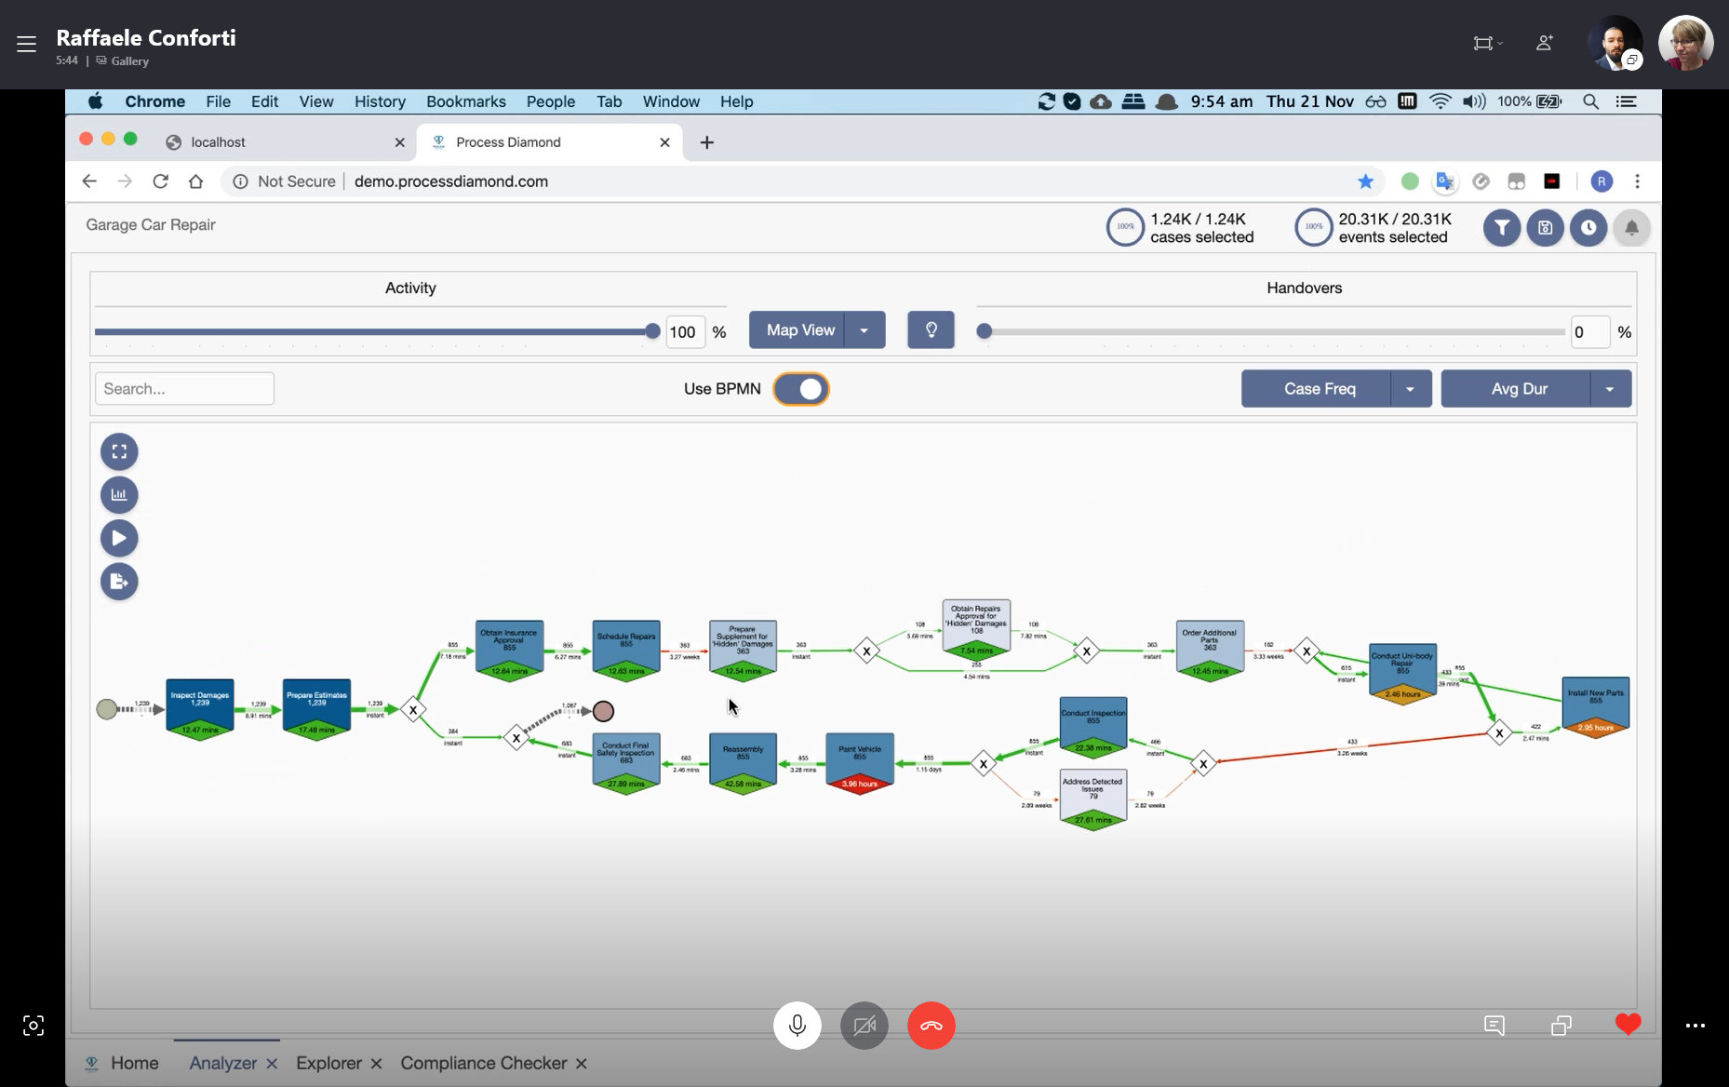Click the Activity slider handle
This screenshot has height=1087, width=1729.
pos(652,331)
